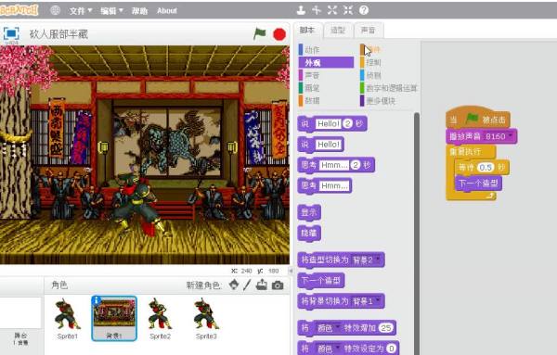Edit the 2 seconds value in 思考 block

[356, 165]
